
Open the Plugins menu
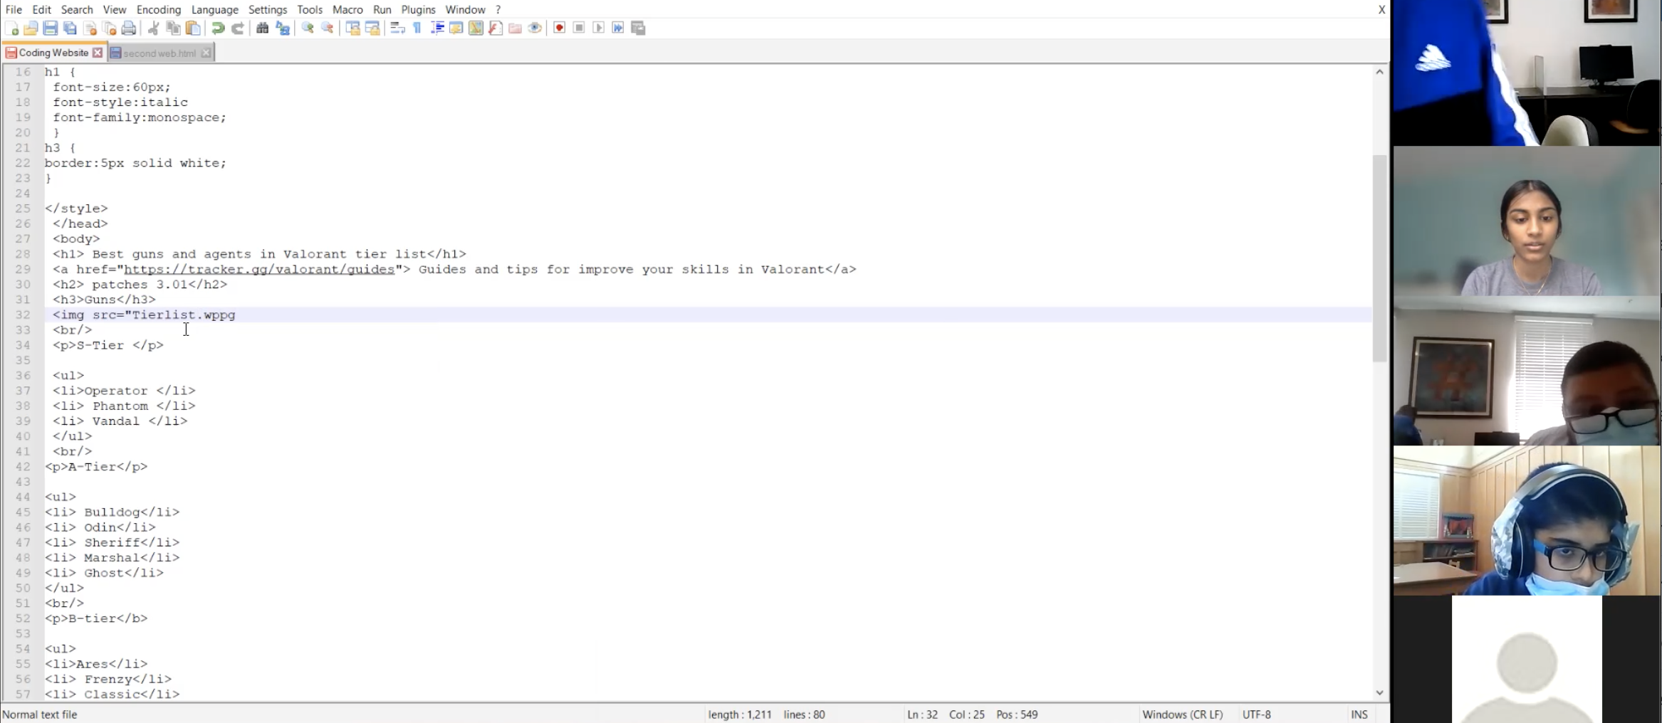tap(418, 9)
